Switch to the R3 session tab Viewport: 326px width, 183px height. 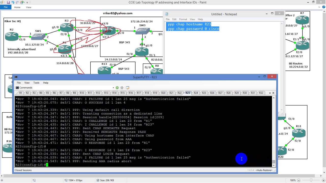[34, 93]
